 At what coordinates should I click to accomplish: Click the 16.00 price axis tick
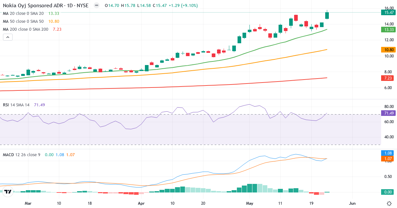click(x=388, y=8)
